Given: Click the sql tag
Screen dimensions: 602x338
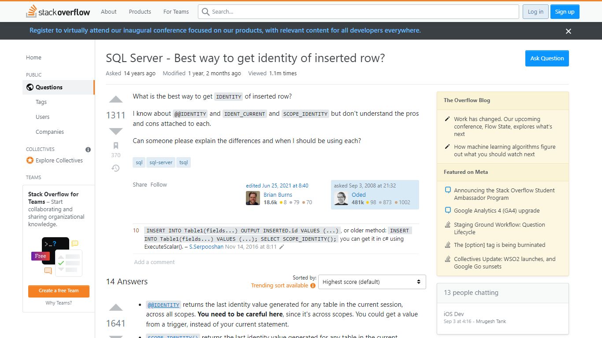Looking at the screenshot, I should coord(139,162).
